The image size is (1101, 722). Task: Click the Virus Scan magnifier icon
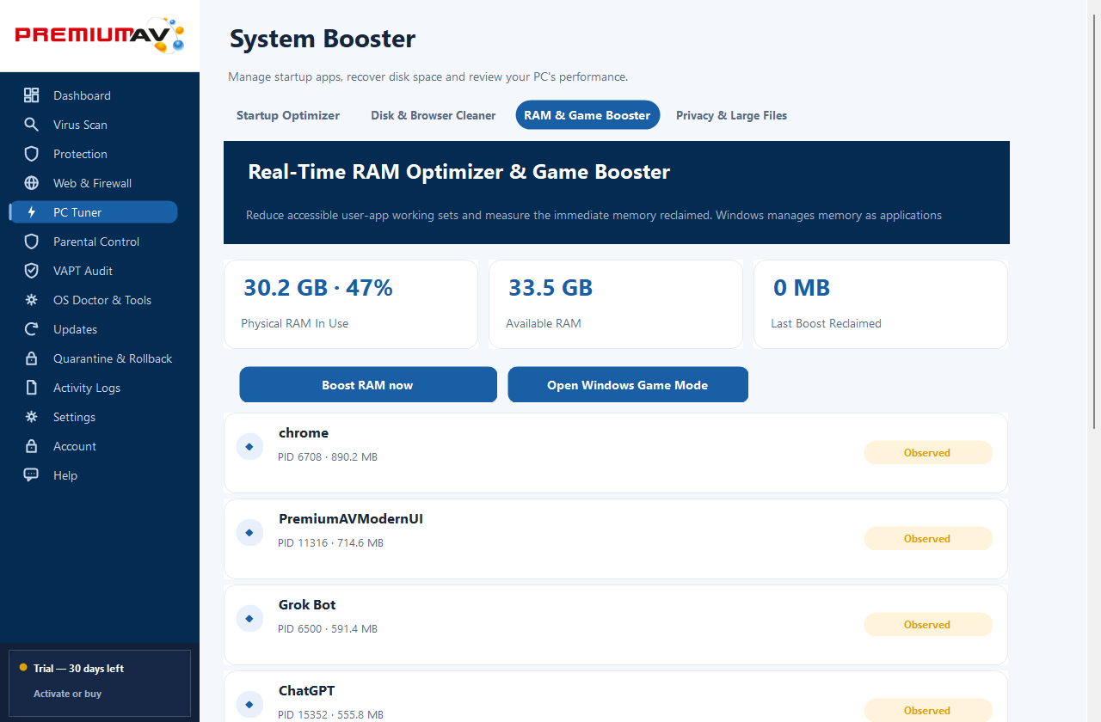tap(32, 125)
